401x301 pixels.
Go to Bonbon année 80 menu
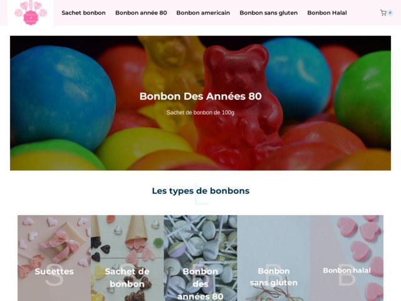[x=141, y=13]
